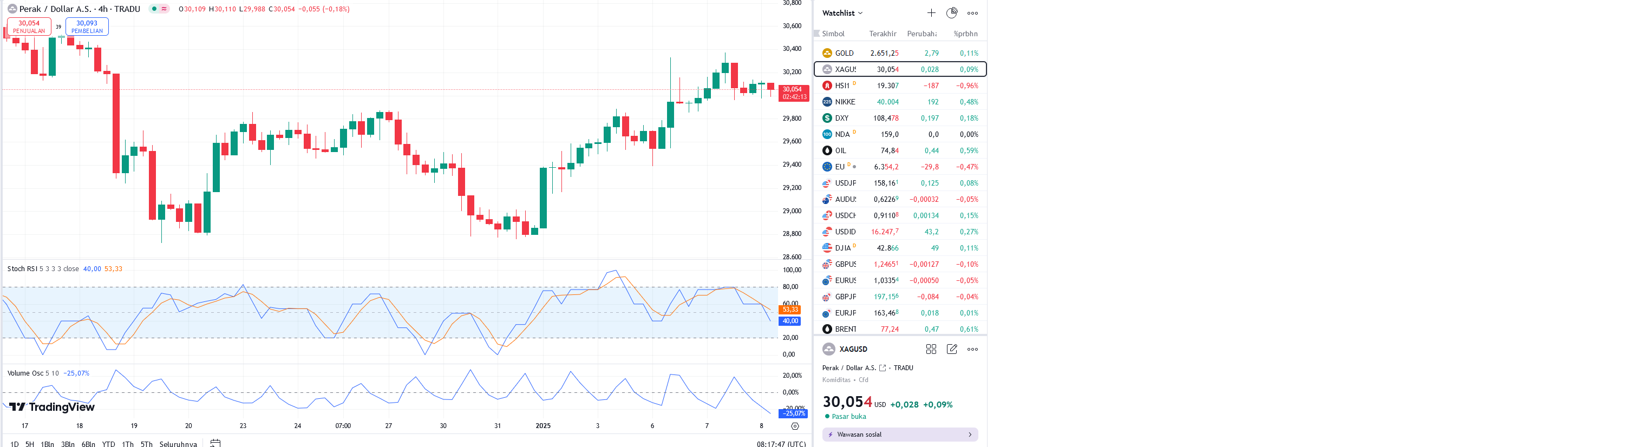
Task: Open the Watchlist three-dots settings menu
Action: click(x=972, y=12)
